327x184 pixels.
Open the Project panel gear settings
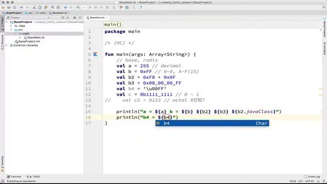(x=75, y=17)
